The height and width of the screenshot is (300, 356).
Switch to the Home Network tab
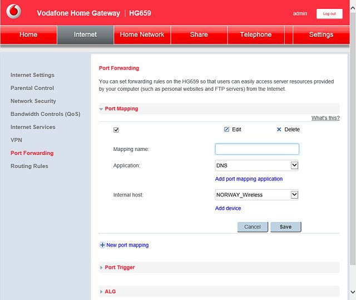coord(142,35)
